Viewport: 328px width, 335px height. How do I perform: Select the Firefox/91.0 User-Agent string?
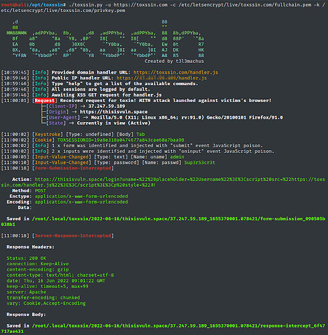(x=187, y=117)
